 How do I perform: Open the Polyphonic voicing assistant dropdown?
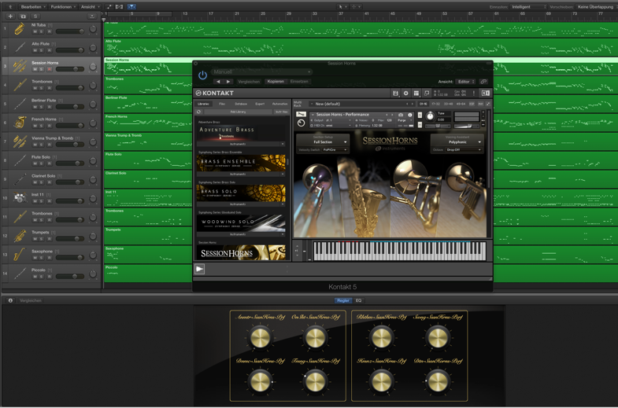(457, 142)
